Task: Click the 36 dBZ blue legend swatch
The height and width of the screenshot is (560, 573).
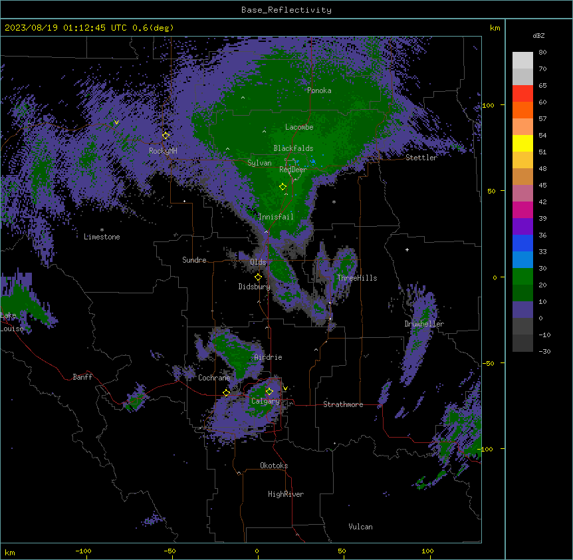Action: [522, 243]
